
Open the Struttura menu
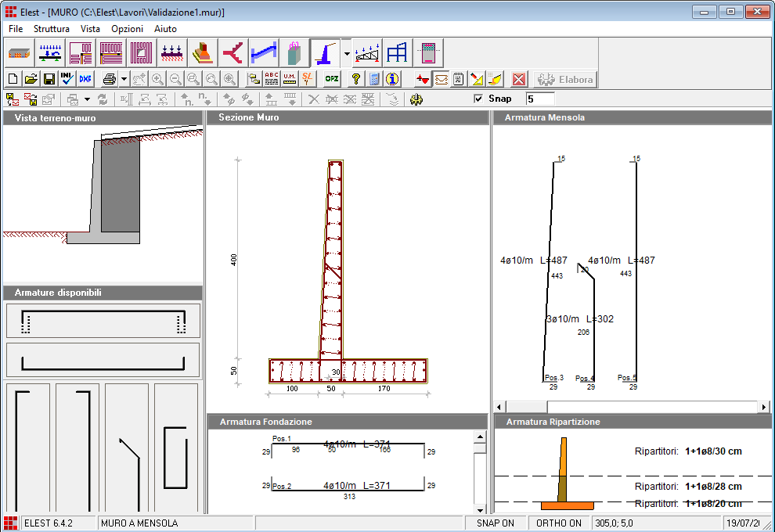(52, 28)
